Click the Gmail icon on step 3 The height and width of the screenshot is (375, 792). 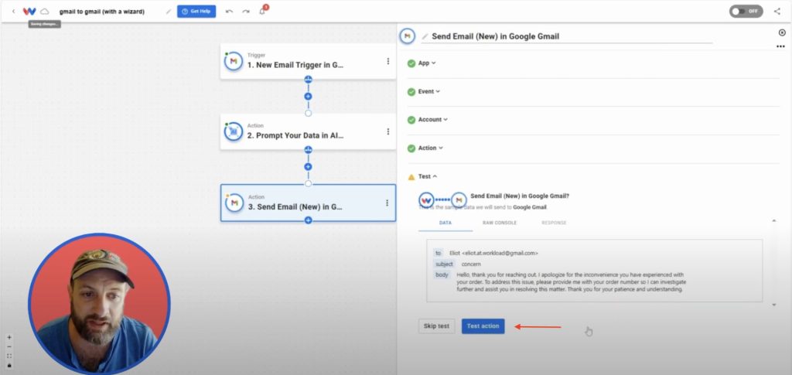[234, 203]
